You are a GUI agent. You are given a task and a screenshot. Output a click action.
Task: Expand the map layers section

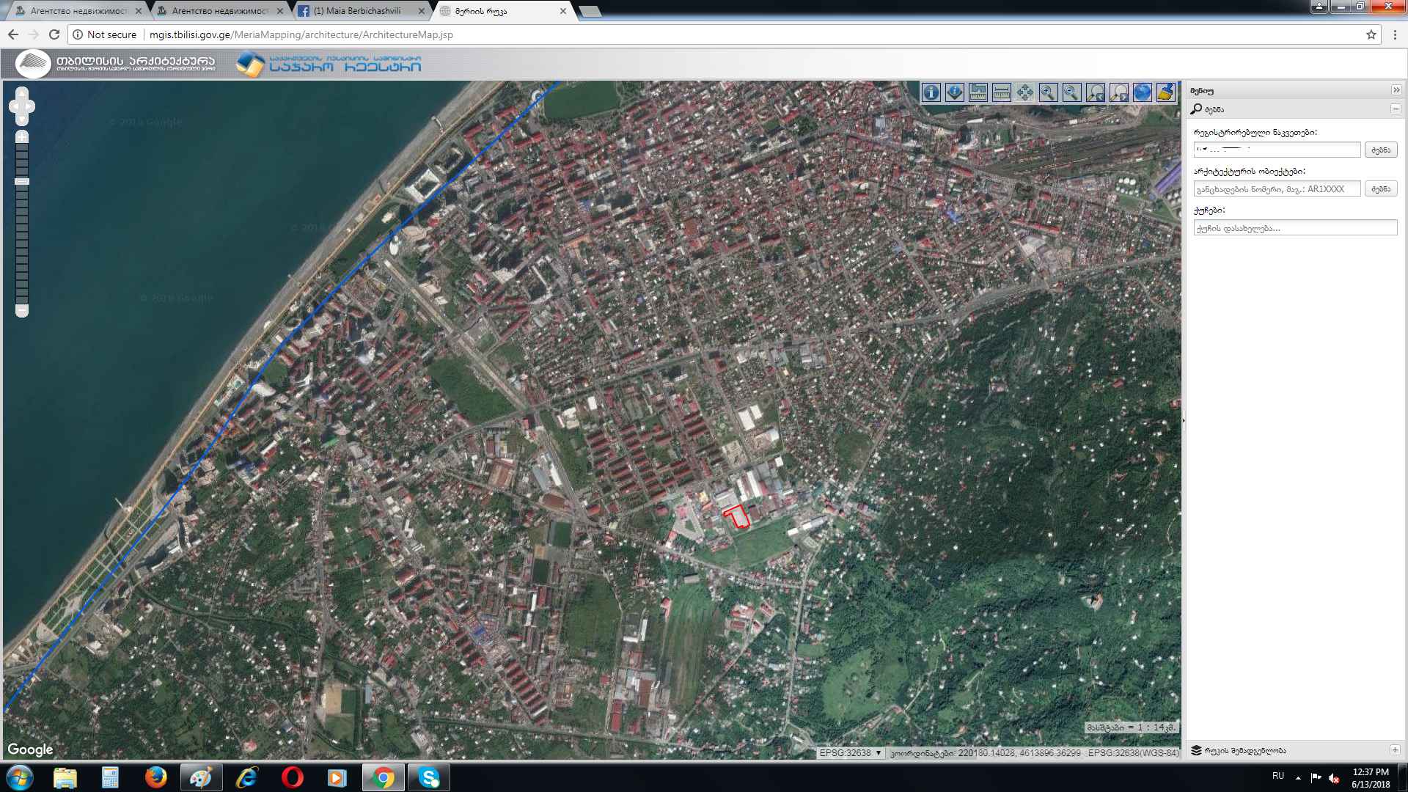(1395, 750)
